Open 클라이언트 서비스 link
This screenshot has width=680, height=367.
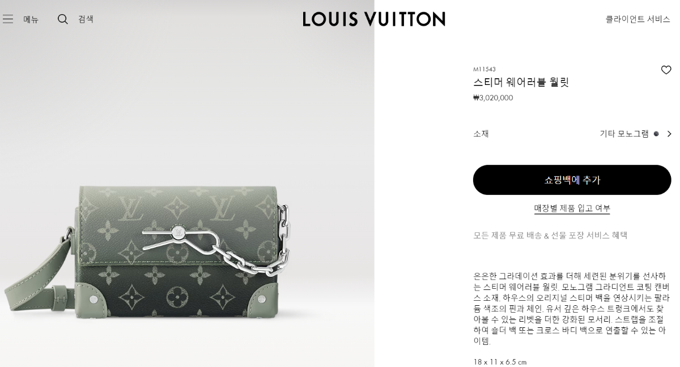tap(637, 19)
